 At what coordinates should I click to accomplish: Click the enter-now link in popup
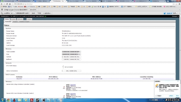tap(171, 96)
